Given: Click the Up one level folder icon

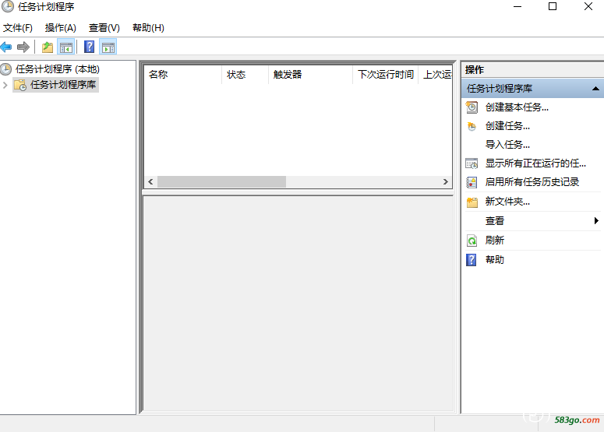Looking at the screenshot, I should click(48, 47).
